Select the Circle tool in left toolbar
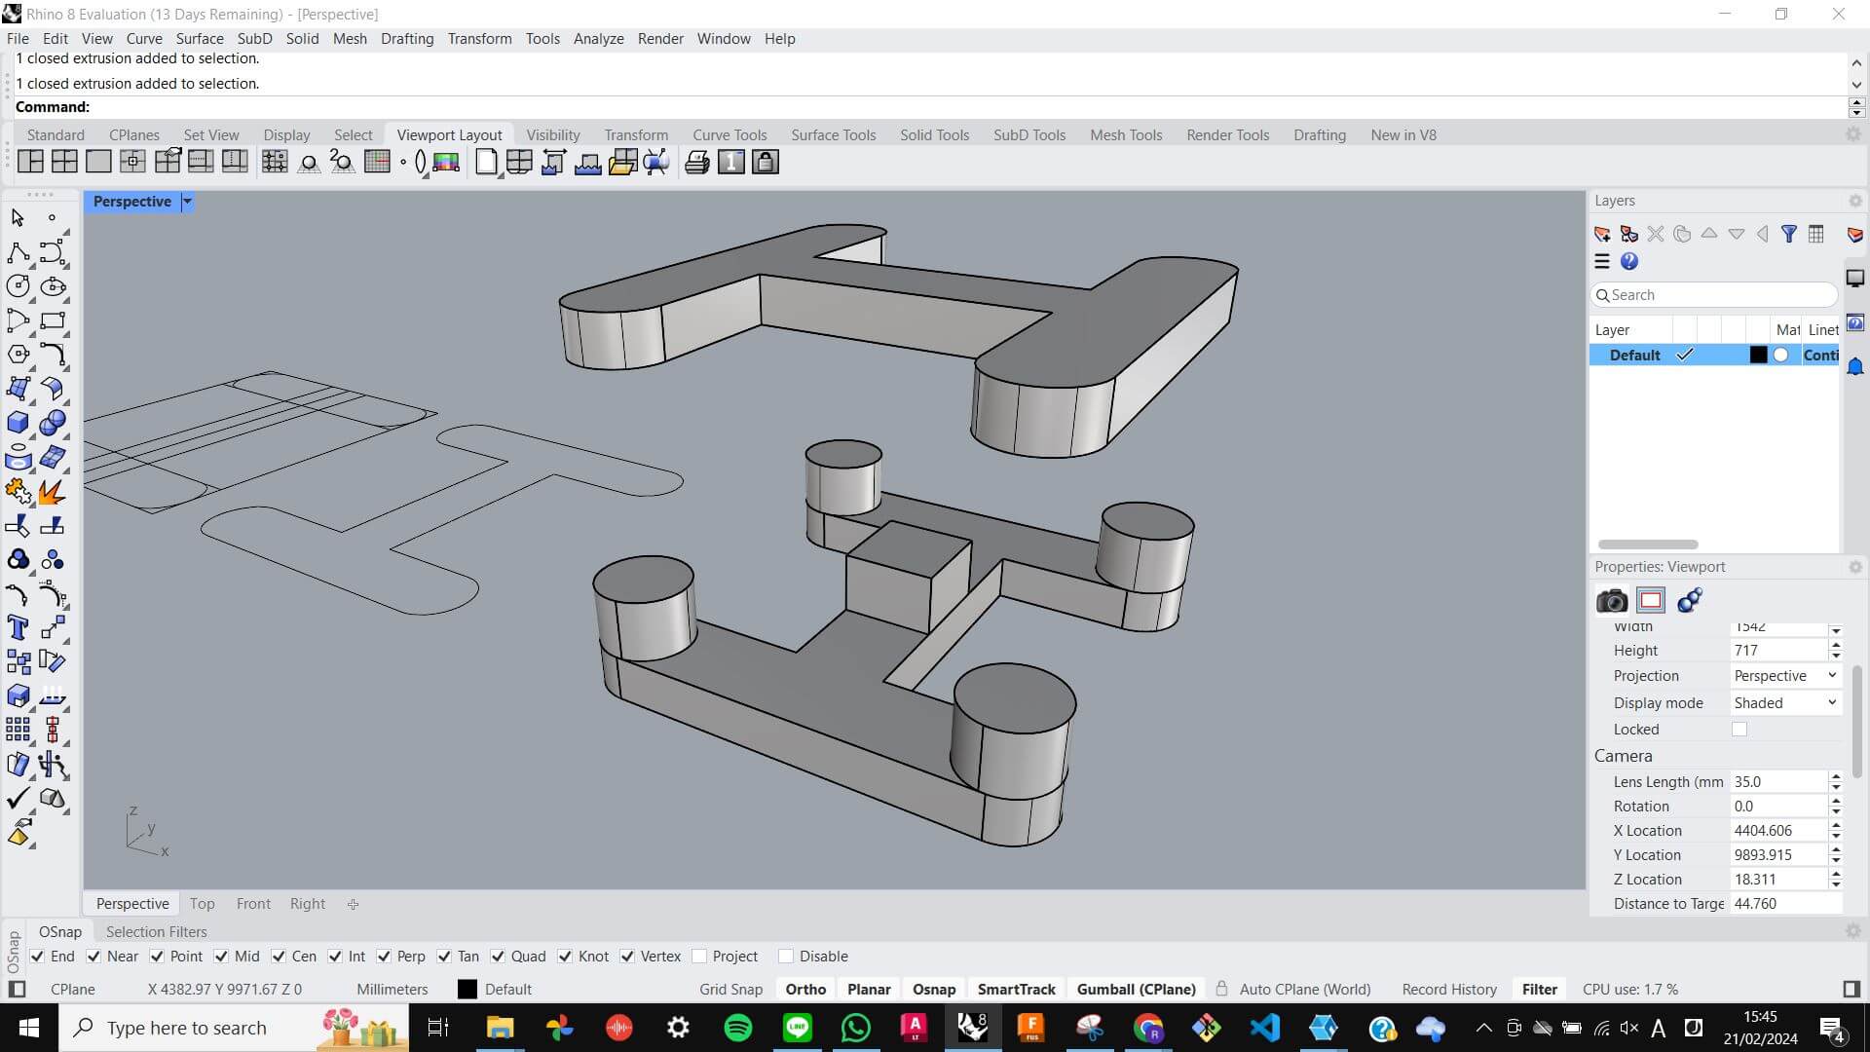This screenshot has width=1870, height=1052. pyautogui.click(x=18, y=286)
